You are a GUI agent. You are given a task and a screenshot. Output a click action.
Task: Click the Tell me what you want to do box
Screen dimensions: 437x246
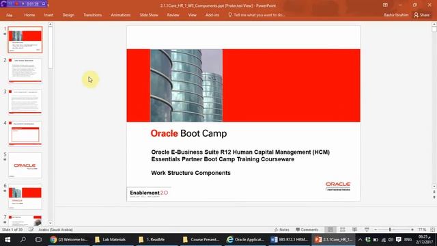(257, 15)
